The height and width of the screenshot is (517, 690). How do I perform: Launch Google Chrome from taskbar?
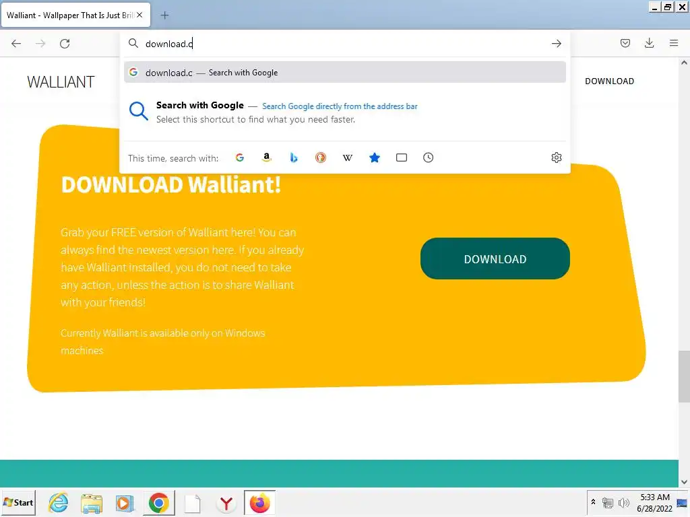pos(159,502)
